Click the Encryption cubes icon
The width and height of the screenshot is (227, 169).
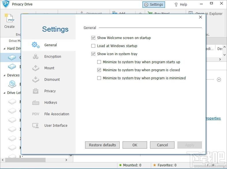pos(35,57)
